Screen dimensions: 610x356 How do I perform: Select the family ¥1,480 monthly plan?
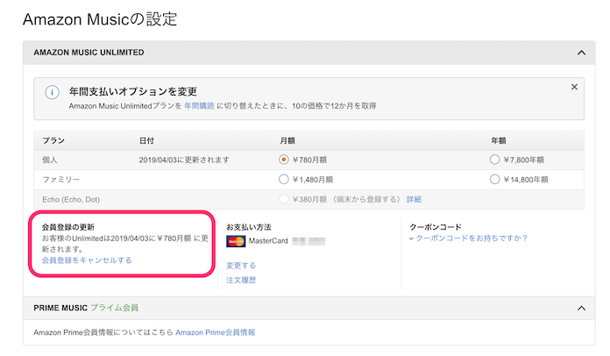tap(284, 180)
